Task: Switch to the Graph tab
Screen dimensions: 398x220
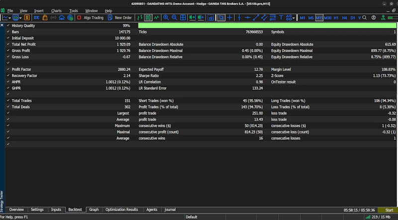Action: pos(94,210)
